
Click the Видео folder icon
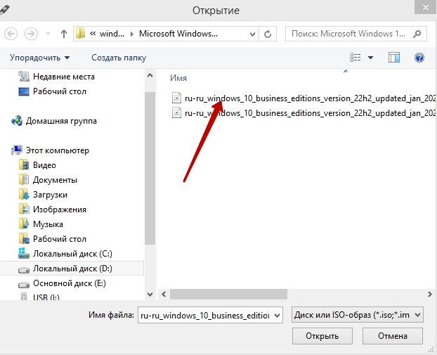tap(24, 164)
